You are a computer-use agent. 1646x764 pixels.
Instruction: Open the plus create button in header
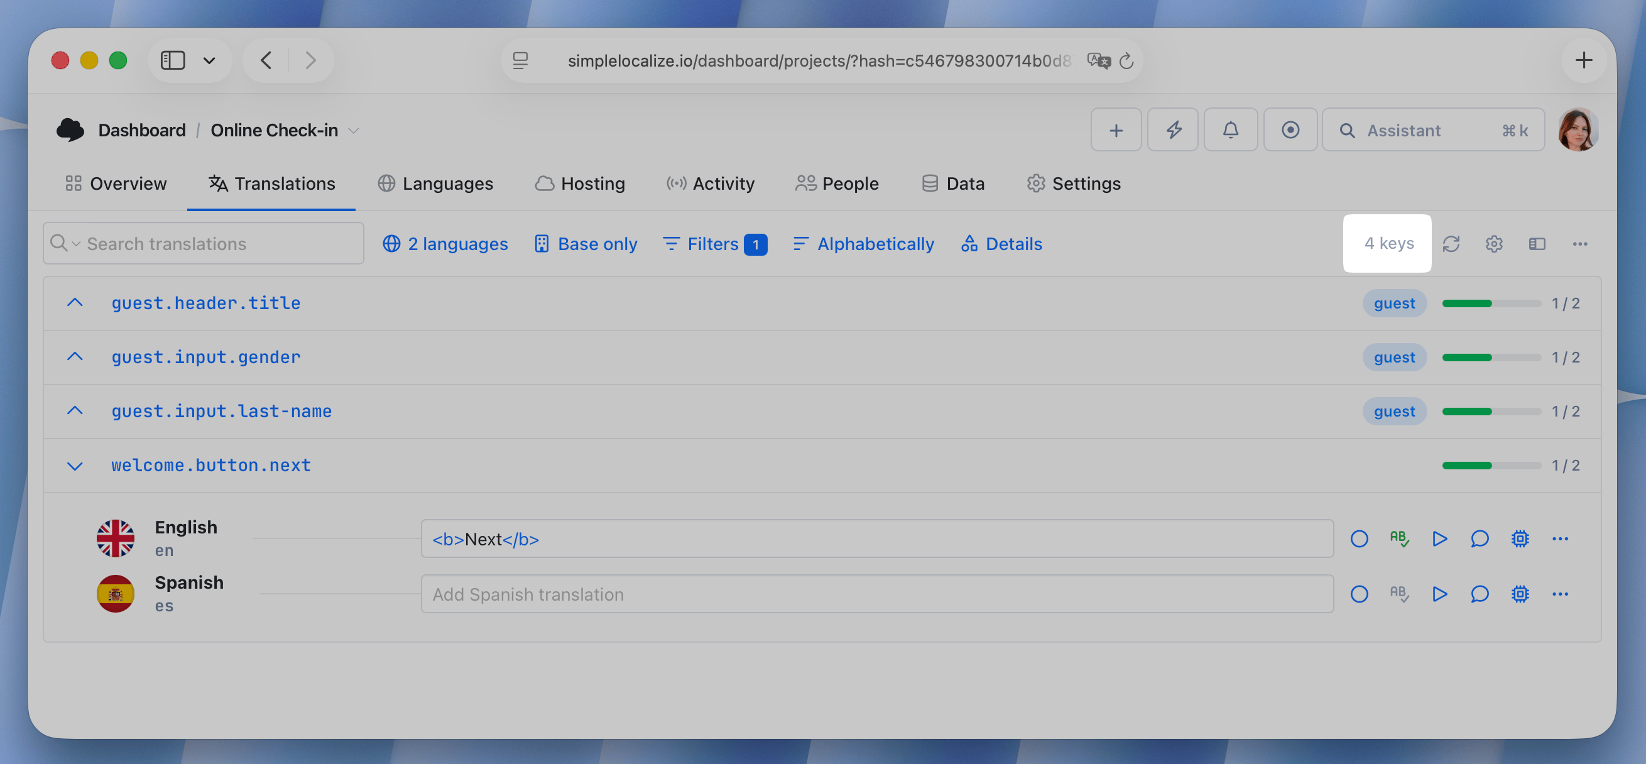click(x=1116, y=129)
